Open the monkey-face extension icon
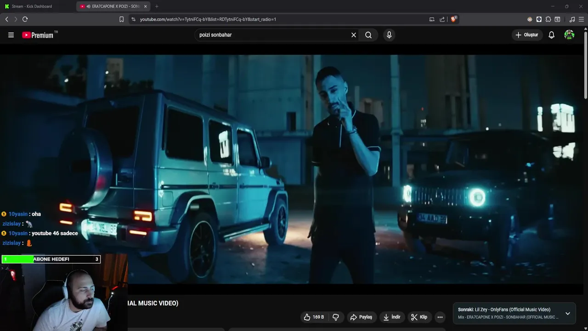This screenshot has width=588, height=331. 530,19
